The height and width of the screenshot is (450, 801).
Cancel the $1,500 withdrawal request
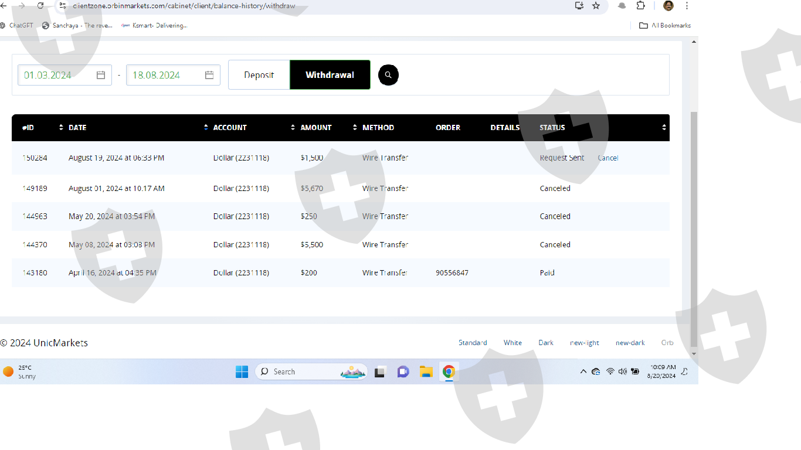(x=607, y=158)
